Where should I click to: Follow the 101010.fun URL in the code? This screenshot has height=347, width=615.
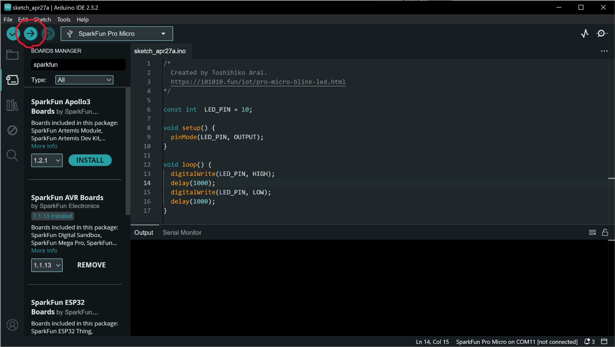pyautogui.click(x=258, y=82)
